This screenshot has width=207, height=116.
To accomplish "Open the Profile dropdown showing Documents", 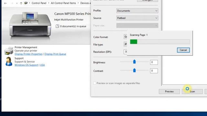I will coord(137,11).
